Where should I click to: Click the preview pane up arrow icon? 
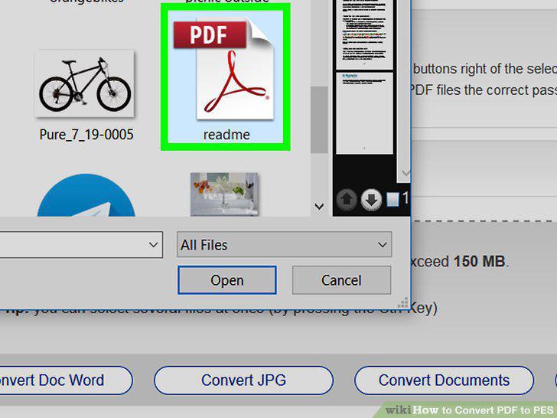347,199
